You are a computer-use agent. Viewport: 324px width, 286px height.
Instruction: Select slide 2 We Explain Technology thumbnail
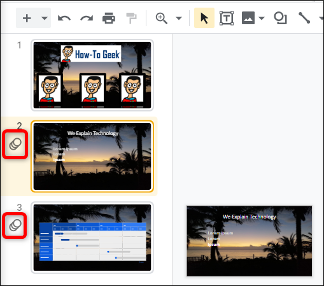[92, 156]
